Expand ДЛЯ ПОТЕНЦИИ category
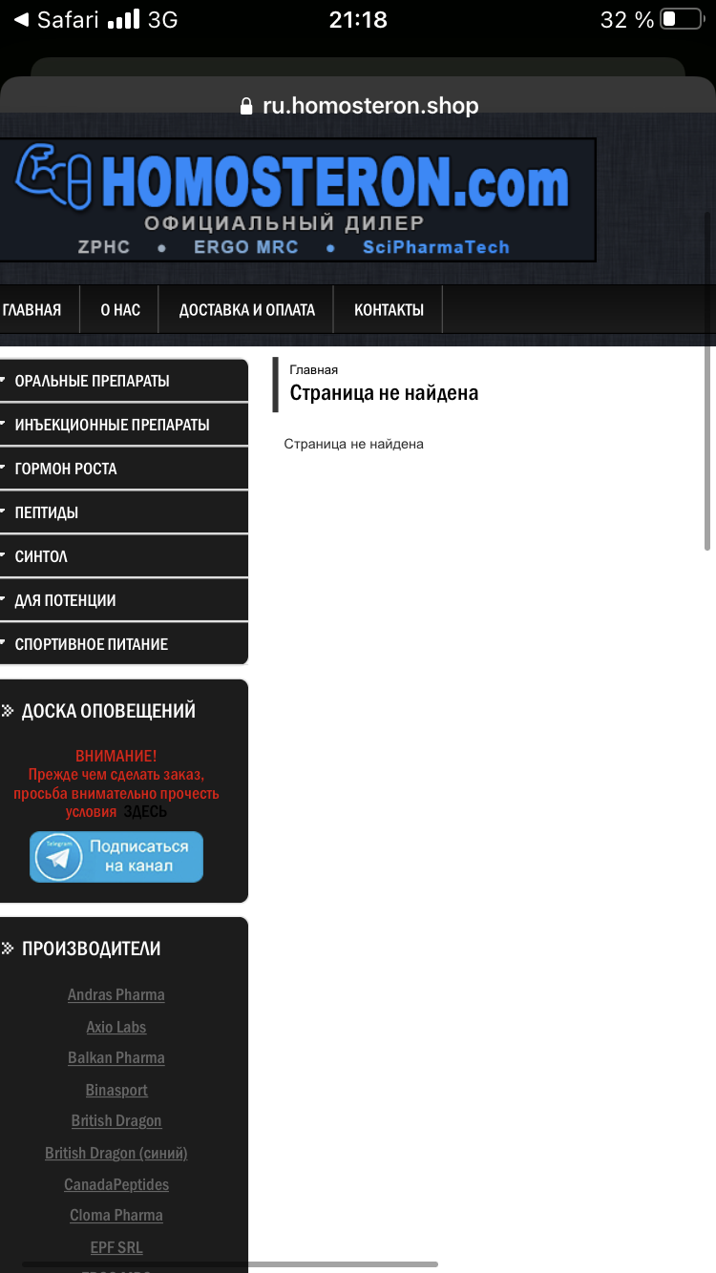Image resolution: width=716 pixels, height=1273 pixels. (x=124, y=600)
